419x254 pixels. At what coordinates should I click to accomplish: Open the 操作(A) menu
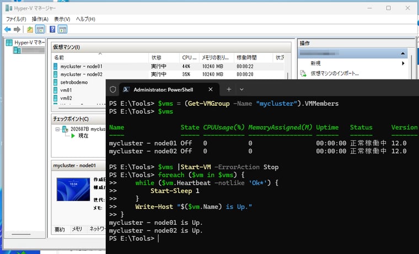point(40,19)
